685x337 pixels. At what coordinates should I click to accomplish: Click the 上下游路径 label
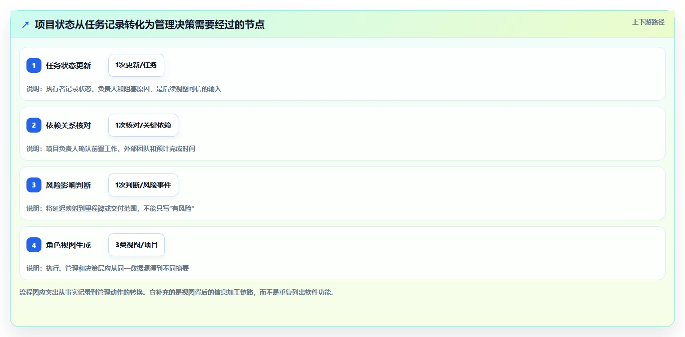[x=648, y=22]
